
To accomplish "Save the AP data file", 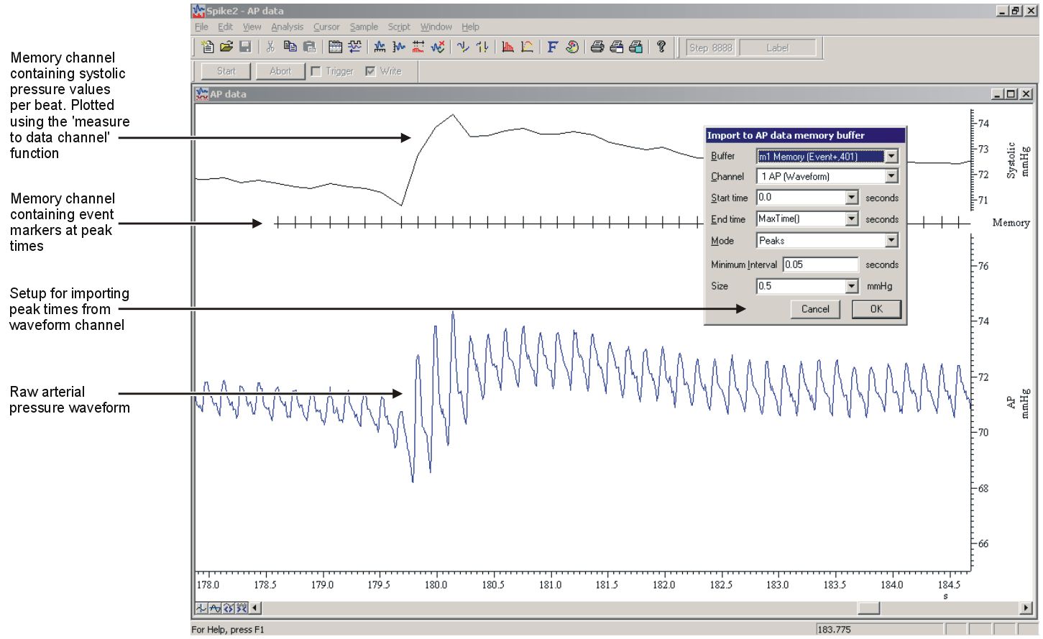I will 246,47.
